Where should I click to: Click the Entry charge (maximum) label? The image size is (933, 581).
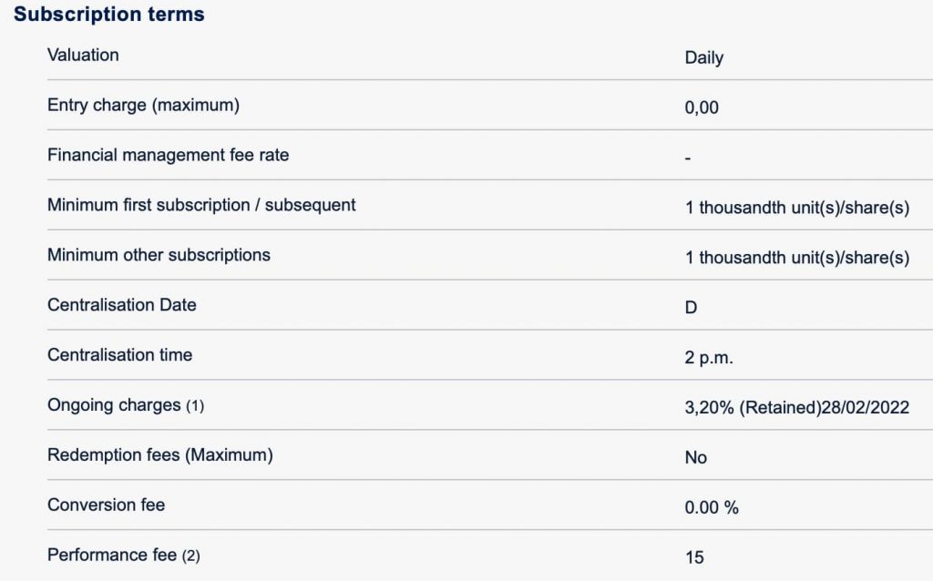[x=143, y=105]
